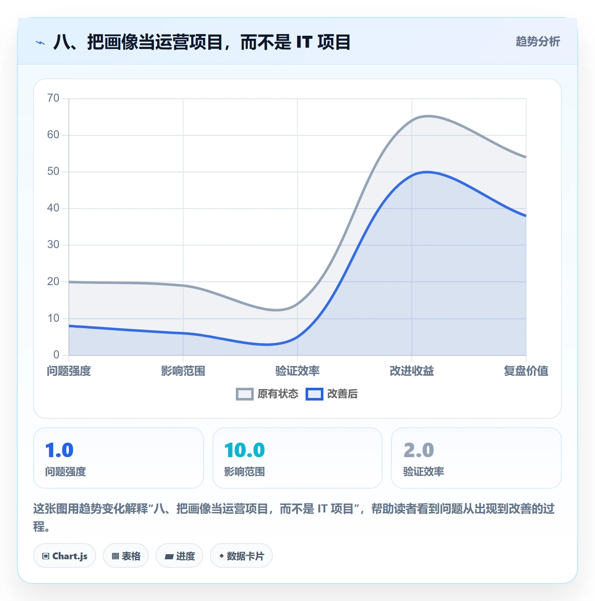The image size is (595, 601).
Task: Select the 表格 tag
Action: coord(126,556)
